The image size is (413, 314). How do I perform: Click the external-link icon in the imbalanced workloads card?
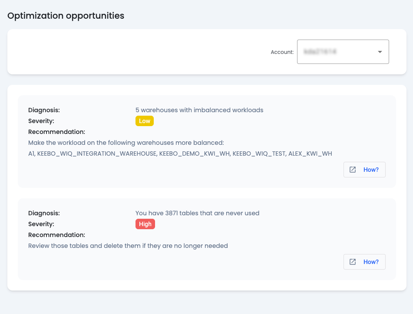coord(353,170)
